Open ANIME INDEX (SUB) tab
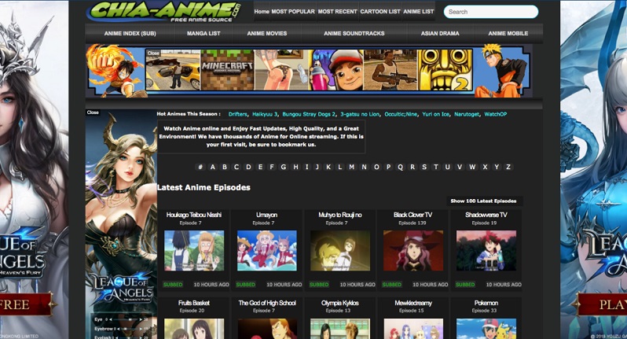 click(130, 34)
